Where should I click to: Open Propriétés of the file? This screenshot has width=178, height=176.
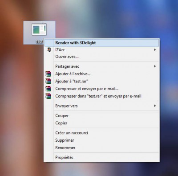point(101,157)
